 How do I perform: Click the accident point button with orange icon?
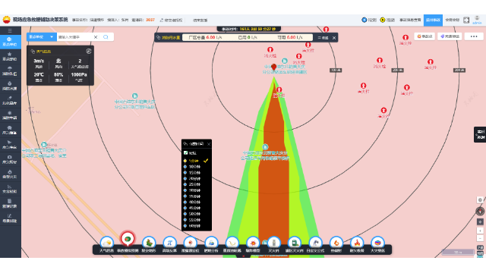[x=424, y=36]
